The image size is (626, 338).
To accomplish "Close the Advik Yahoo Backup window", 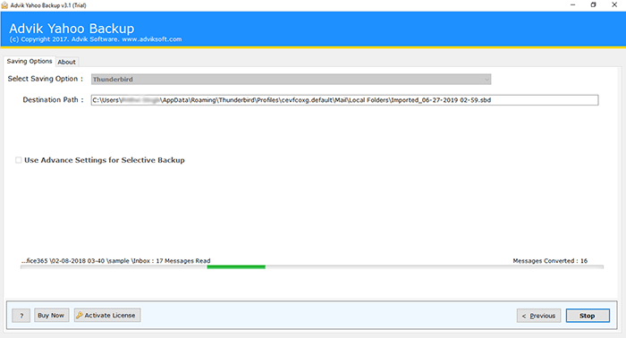I will [614, 4].
